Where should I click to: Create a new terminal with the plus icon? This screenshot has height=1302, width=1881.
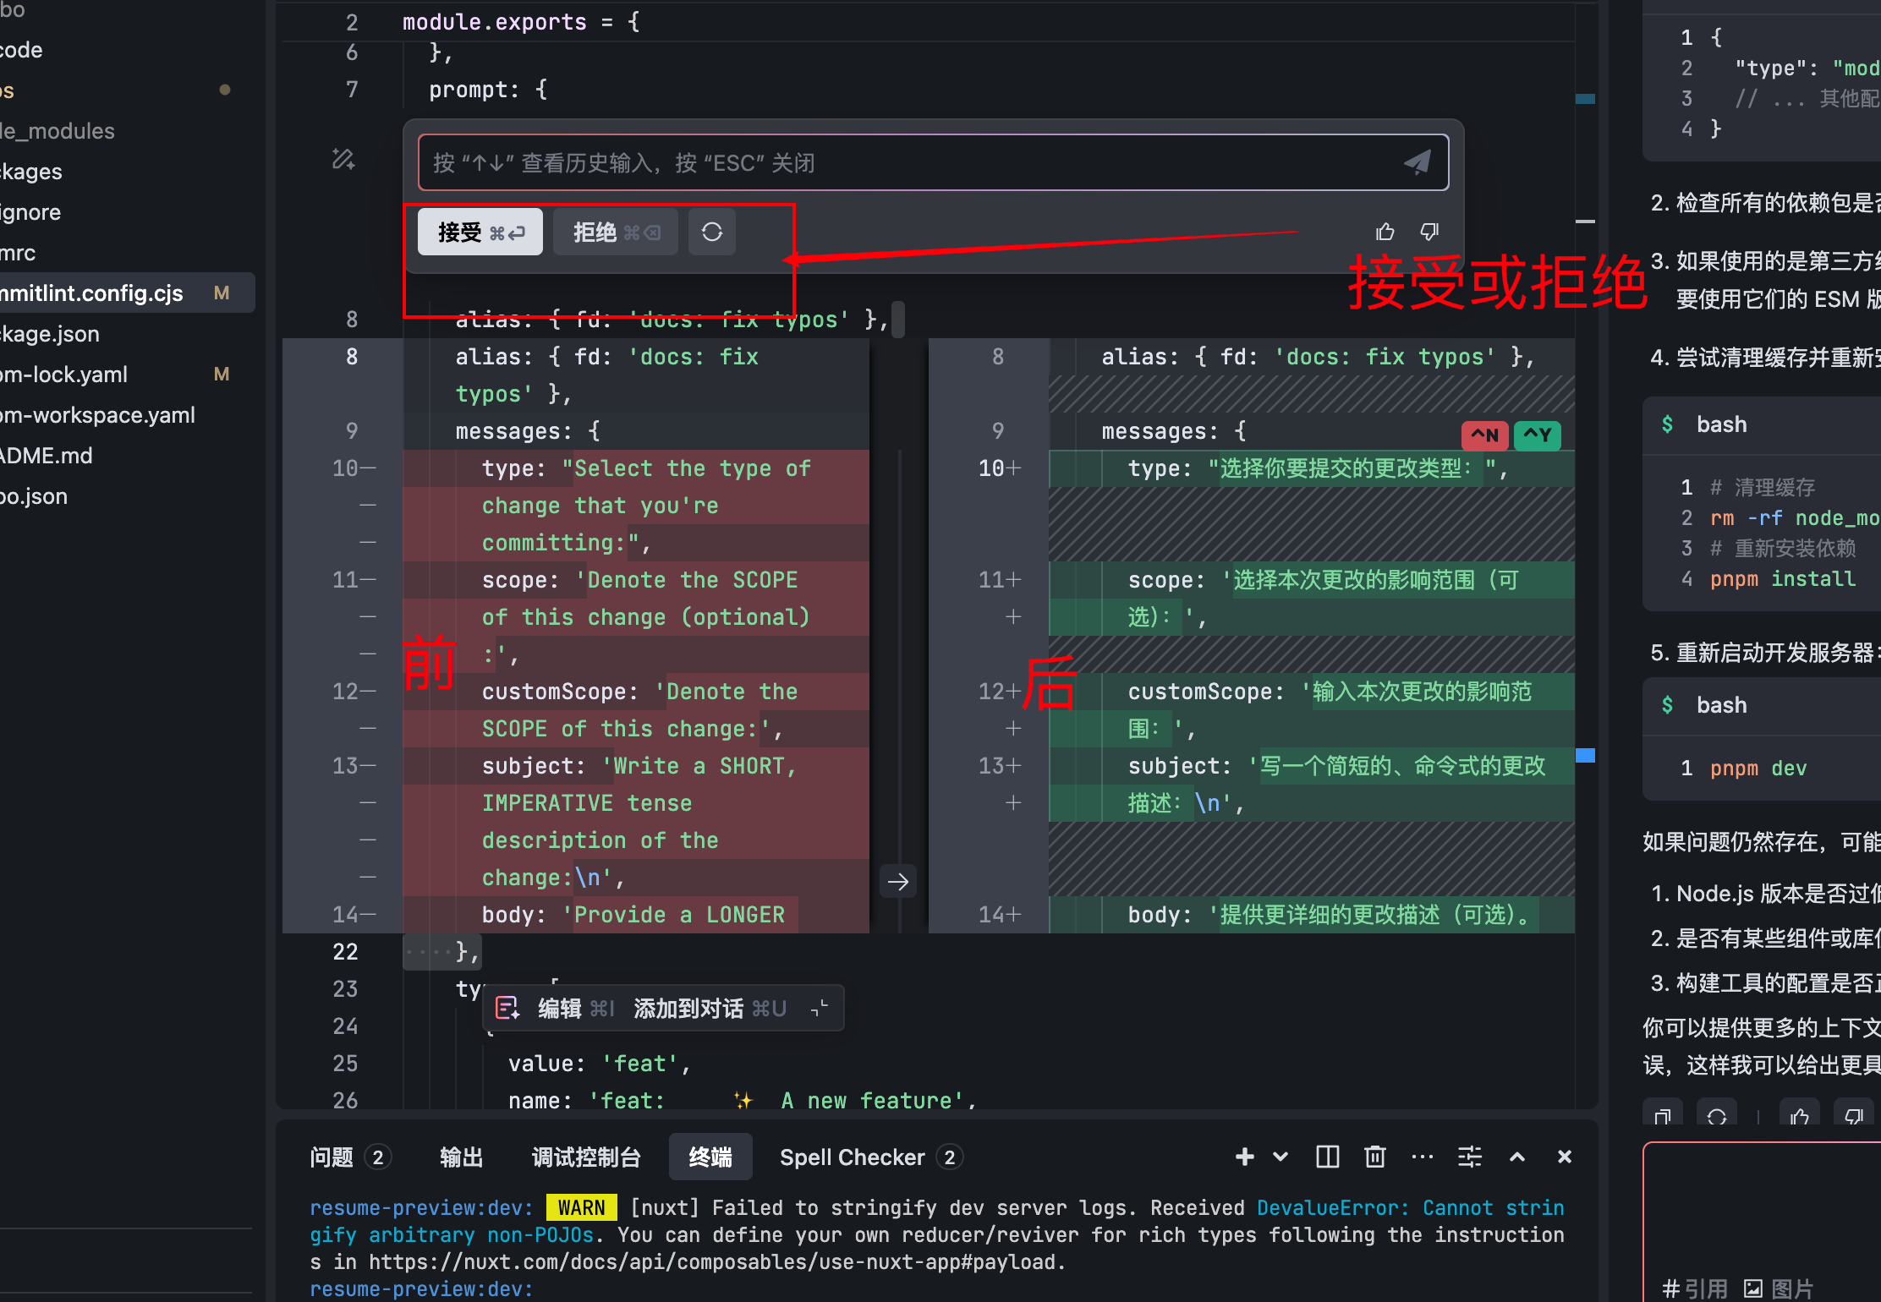1245,1157
